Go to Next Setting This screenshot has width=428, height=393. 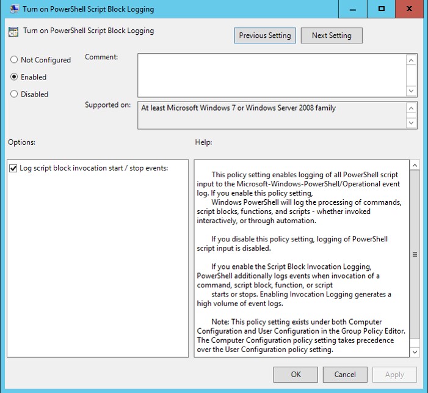332,35
